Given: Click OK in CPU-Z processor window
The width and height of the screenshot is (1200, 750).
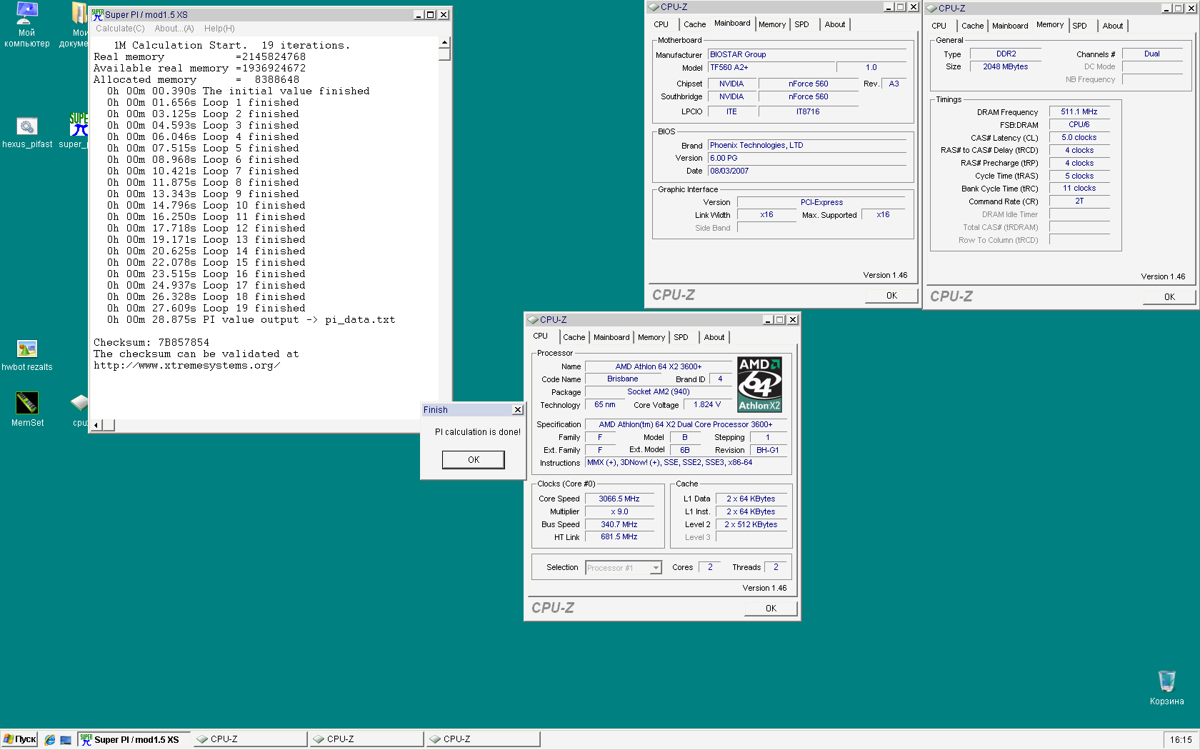Looking at the screenshot, I should [771, 609].
